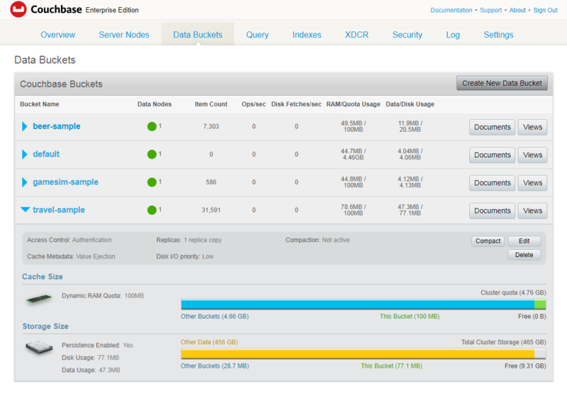Open the Settings tab
Image resolution: width=567 pixels, height=396 pixels.
[x=499, y=35]
